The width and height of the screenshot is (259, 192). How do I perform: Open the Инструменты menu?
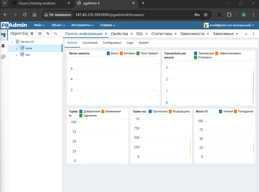tap(82, 25)
